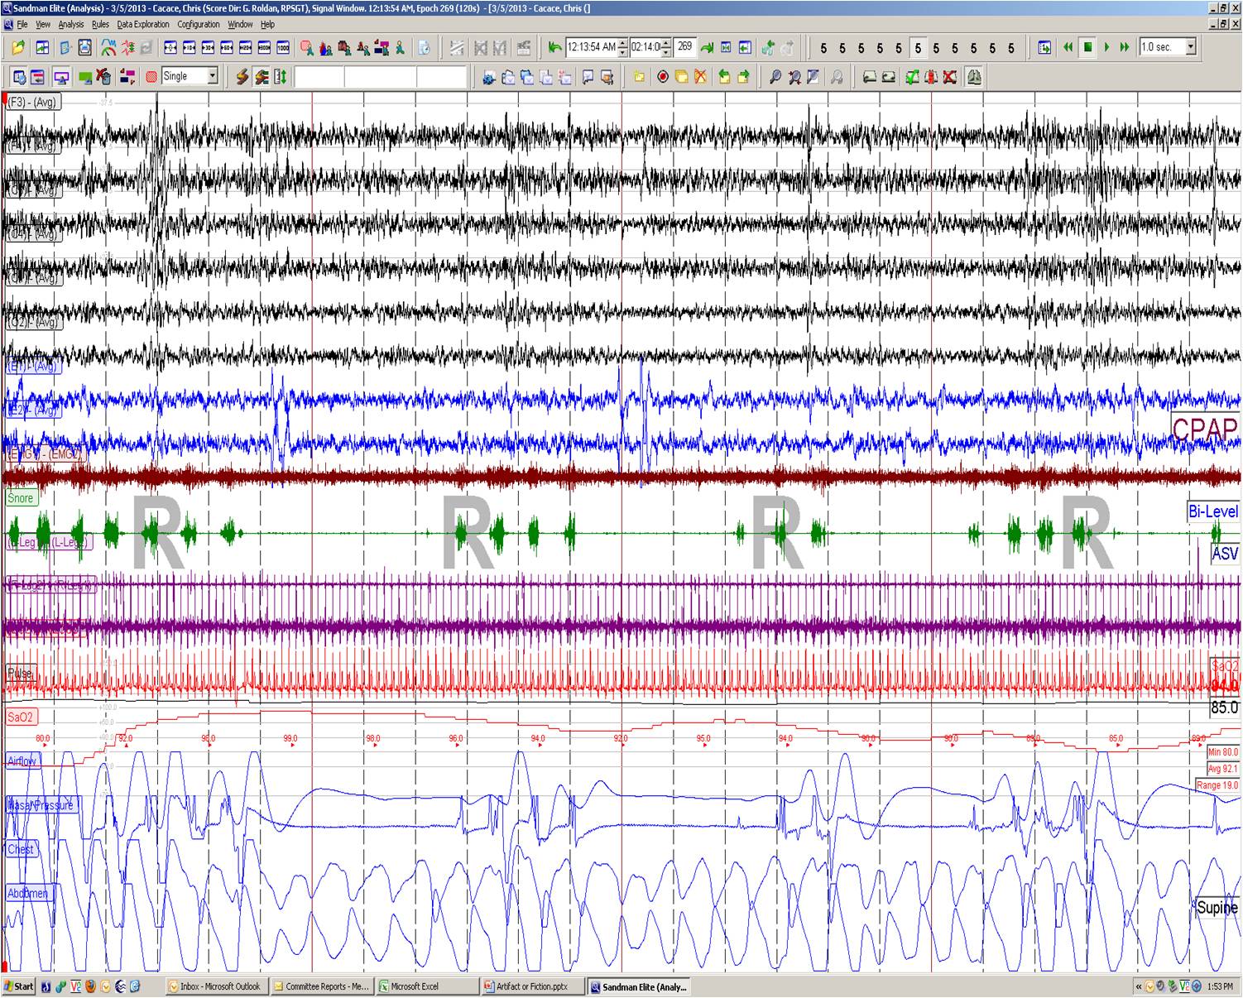Click the red record circle icon

pos(662,77)
